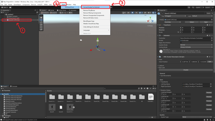
Task: Click View Position Edit button
Action: pyautogui.click(x=210, y=62)
